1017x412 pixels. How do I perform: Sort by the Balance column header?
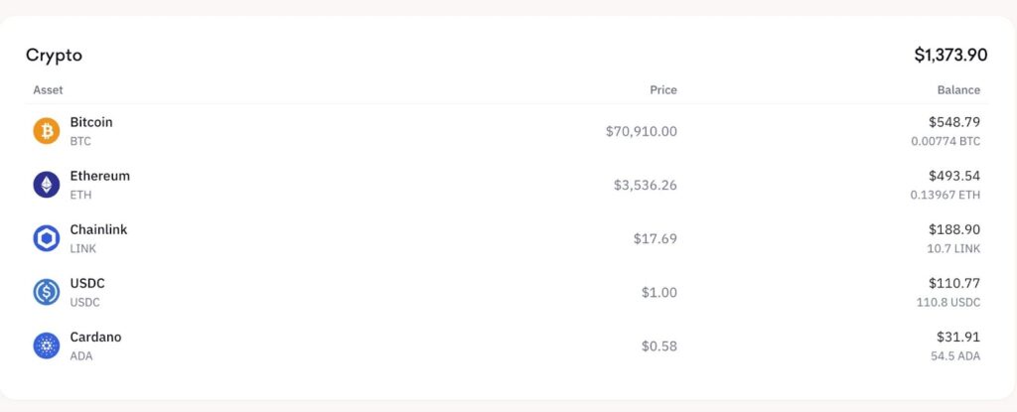tap(958, 89)
